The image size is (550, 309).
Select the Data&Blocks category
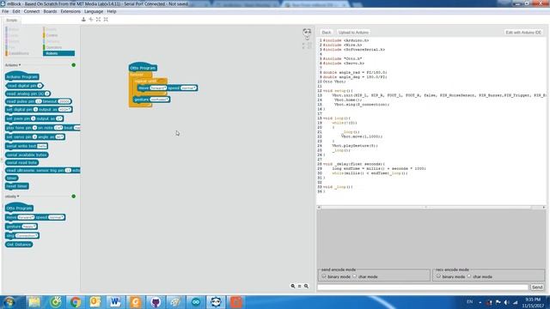[19, 53]
